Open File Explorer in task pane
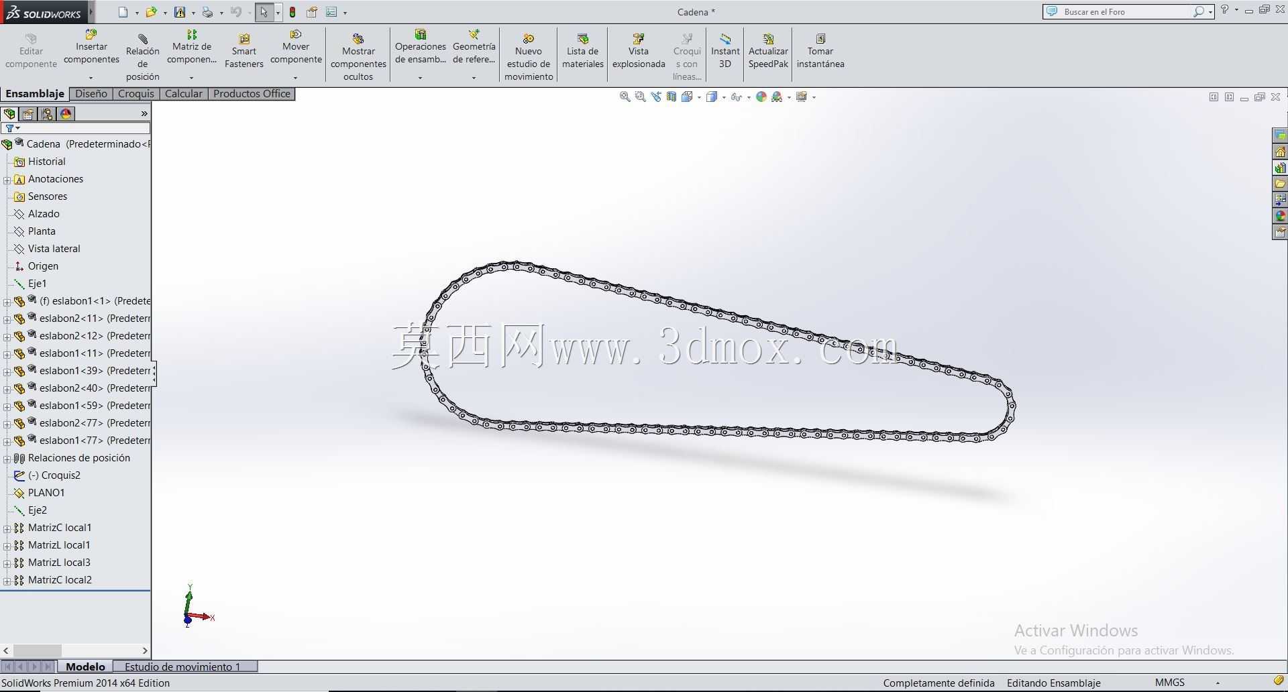Viewport: 1288px width, 692px height. (1280, 184)
